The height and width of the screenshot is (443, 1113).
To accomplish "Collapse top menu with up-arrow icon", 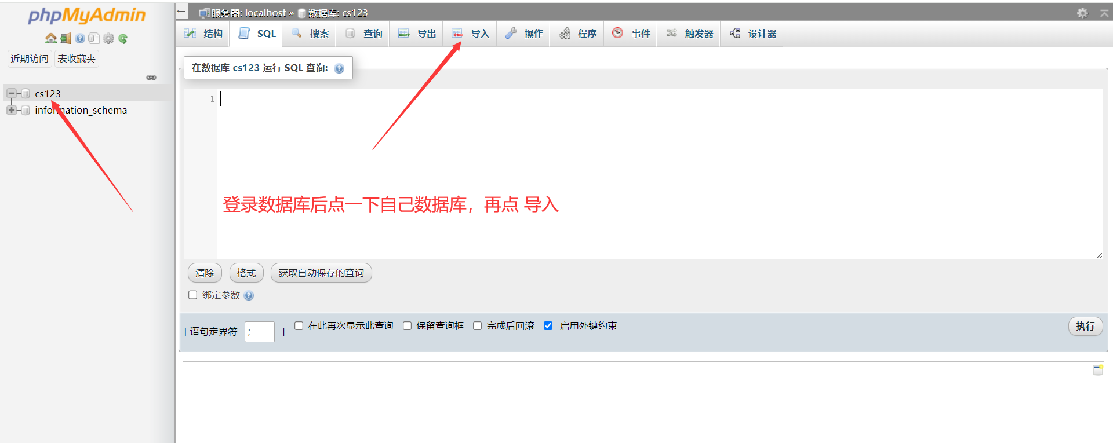I will 1104,13.
